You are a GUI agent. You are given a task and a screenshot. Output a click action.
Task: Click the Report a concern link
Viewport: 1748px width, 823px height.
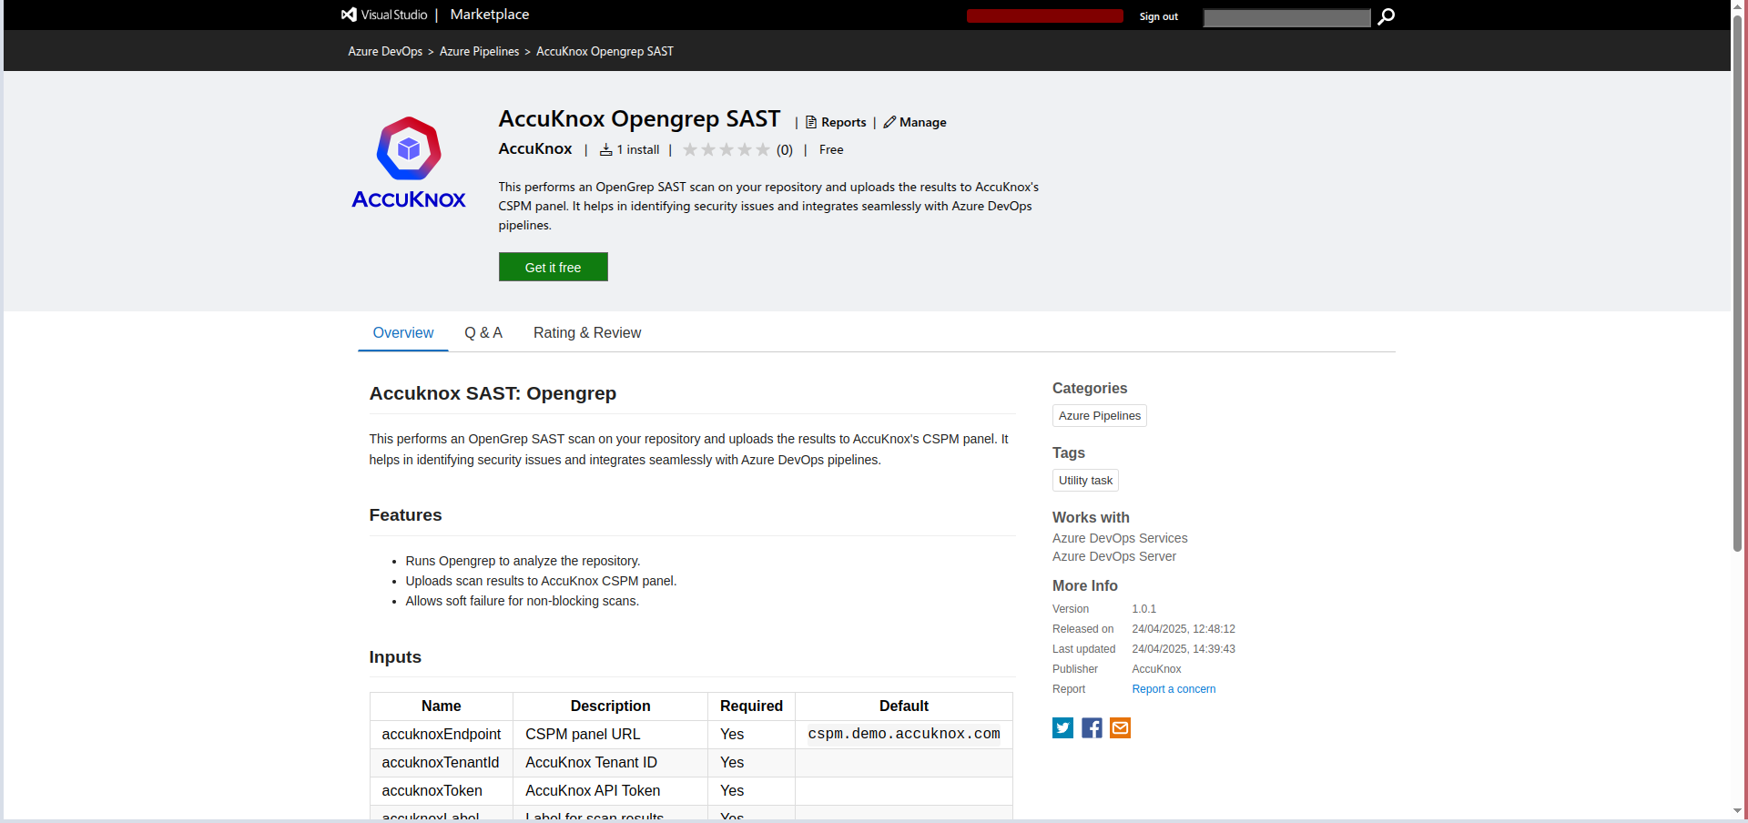pyautogui.click(x=1174, y=689)
